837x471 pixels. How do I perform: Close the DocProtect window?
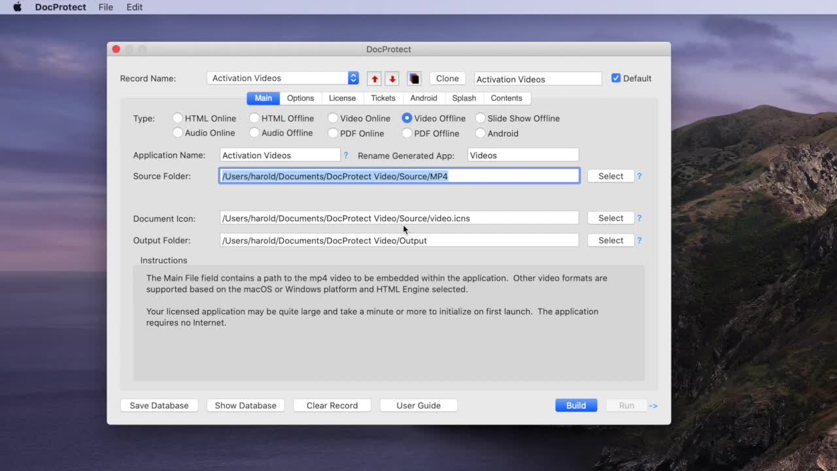[116, 49]
